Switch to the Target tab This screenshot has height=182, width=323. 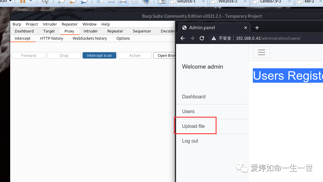49,31
